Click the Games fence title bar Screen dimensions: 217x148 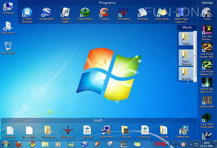(207, 3)
